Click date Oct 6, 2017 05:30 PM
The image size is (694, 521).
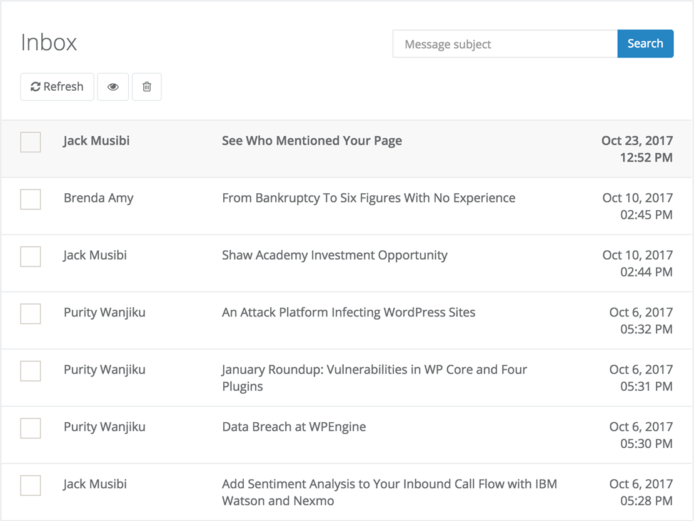point(641,435)
